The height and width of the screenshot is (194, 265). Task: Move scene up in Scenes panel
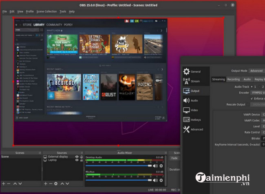tap(15, 183)
